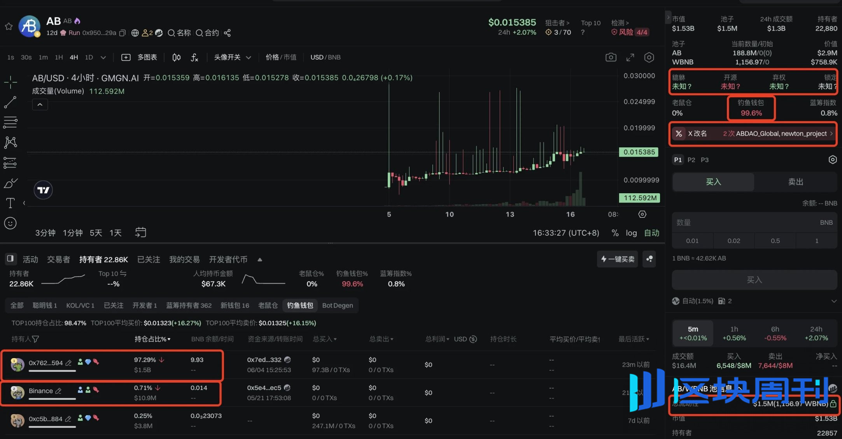Open the multi-chart layout icon
This screenshot has width=842, height=439.
click(x=126, y=58)
